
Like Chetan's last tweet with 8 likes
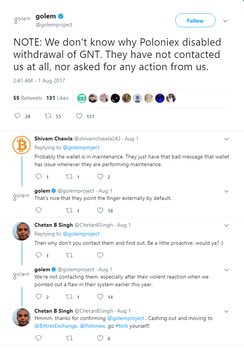[x=100, y=338]
